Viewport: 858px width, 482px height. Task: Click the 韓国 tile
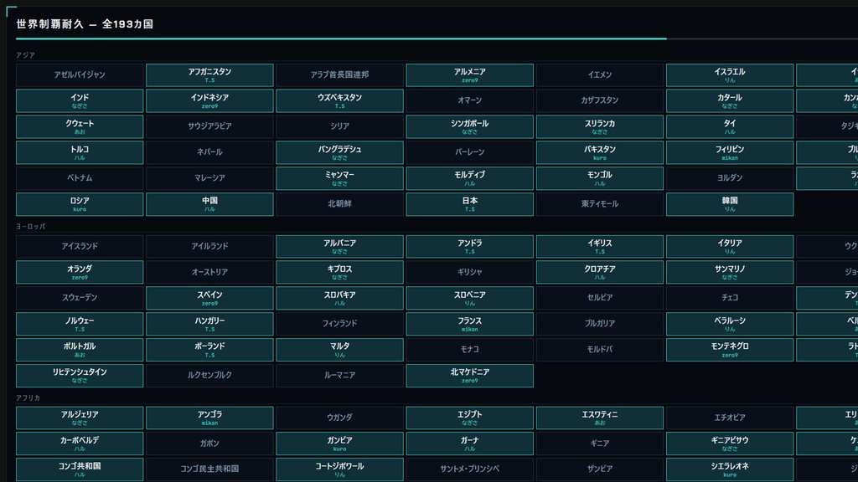tap(730, 204)
